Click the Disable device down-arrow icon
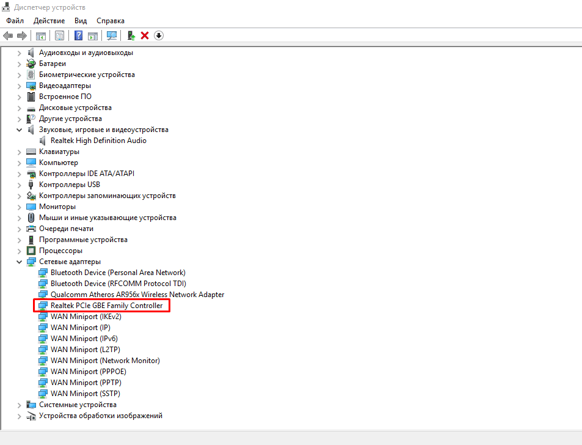This screenshot has height=445, width=582. coord(159,35)
